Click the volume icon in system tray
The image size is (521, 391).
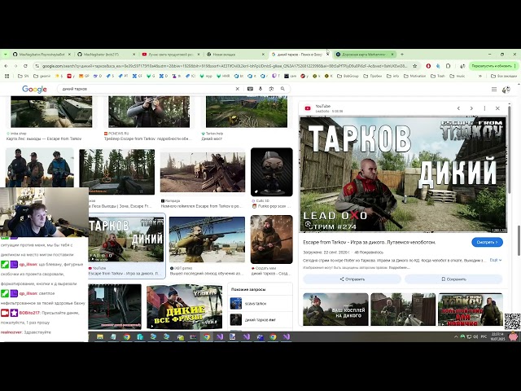pyautogui.click(x=475, y=336)
